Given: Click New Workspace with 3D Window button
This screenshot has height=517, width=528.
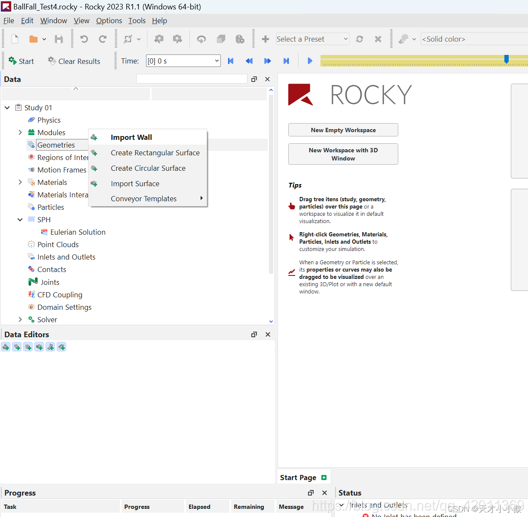Looking at the screenshot, I should point(343,154).
